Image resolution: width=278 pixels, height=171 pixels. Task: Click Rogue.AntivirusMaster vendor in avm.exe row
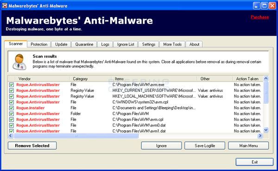[x=38, y=85]
